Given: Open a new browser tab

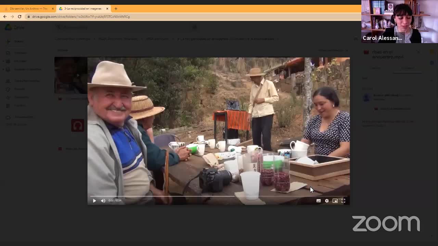Looking at the screenshot, I should [x=116, y=9].
